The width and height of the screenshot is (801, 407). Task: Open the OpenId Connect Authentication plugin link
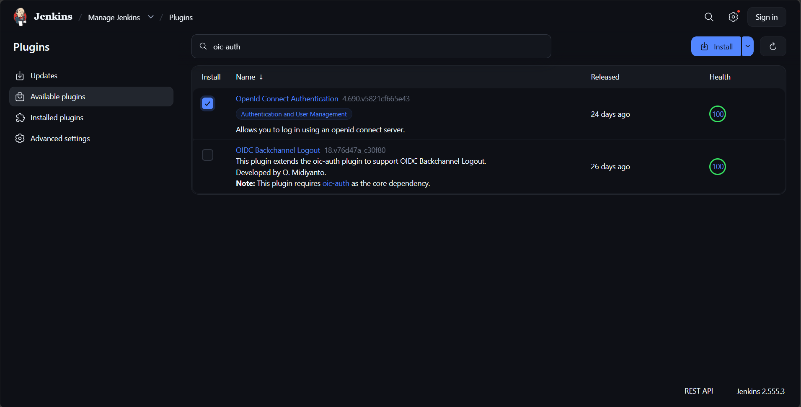[x=287, y=99]
